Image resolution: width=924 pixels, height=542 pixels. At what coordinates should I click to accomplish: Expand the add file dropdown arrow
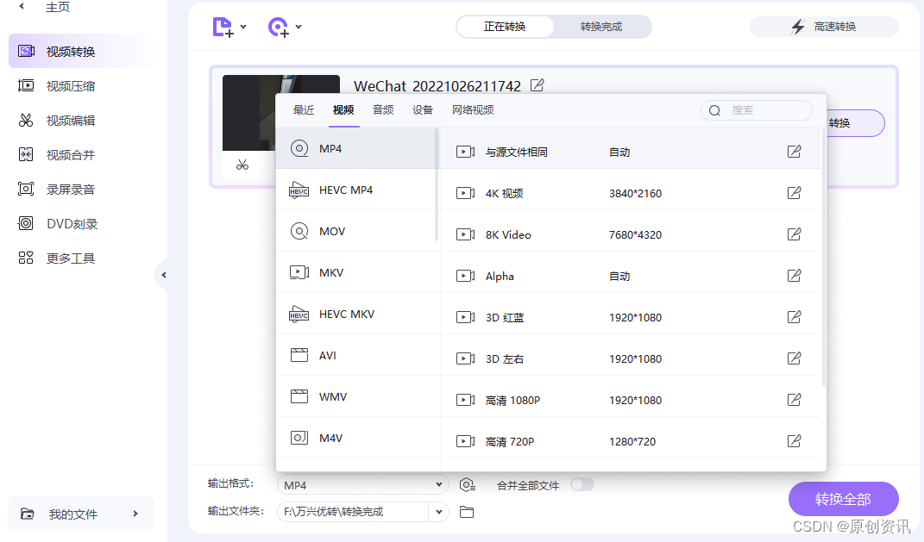(x=243, y=27)
